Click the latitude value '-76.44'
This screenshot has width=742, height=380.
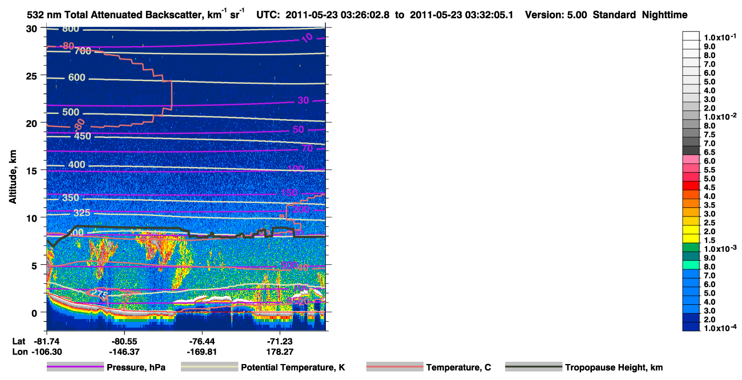point(203,341)
